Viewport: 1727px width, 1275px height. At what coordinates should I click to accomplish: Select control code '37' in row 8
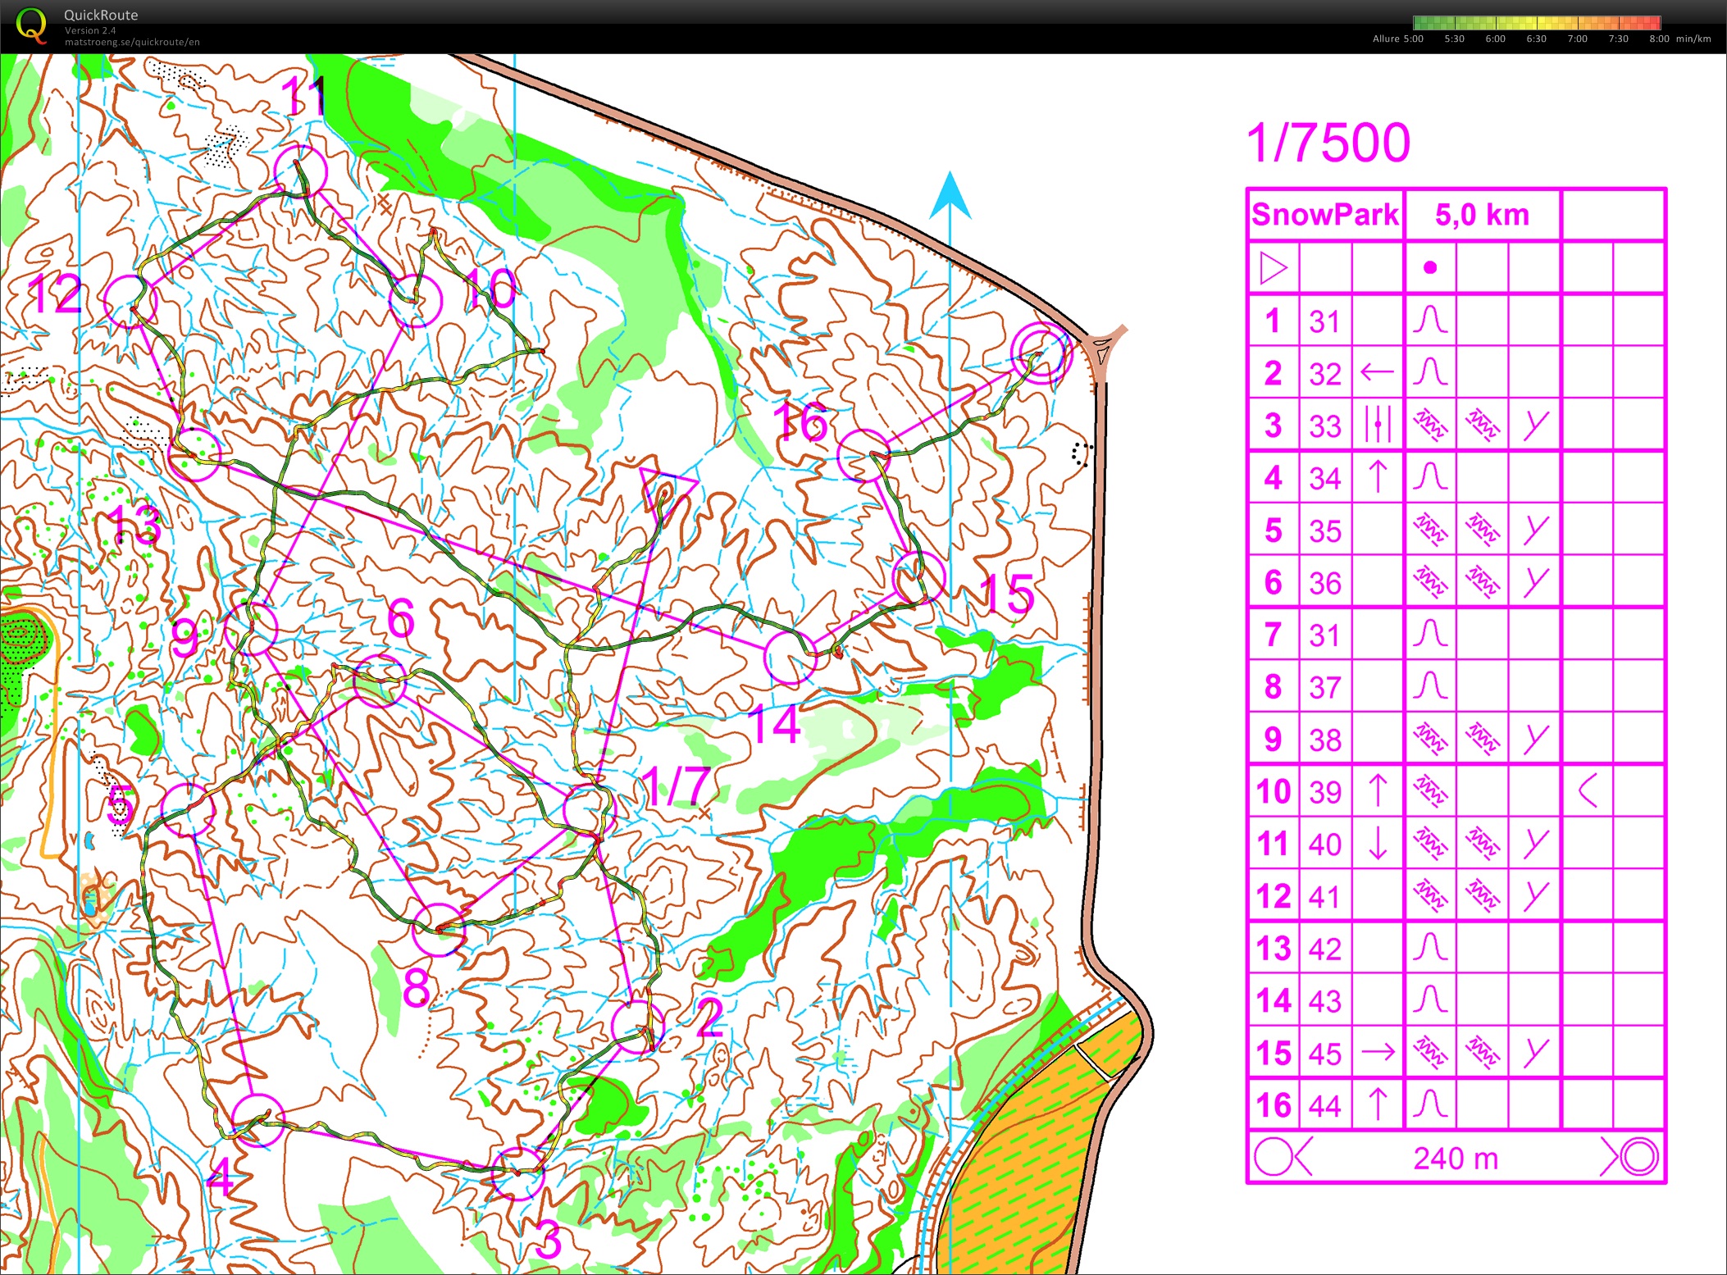pos(1325,687)
